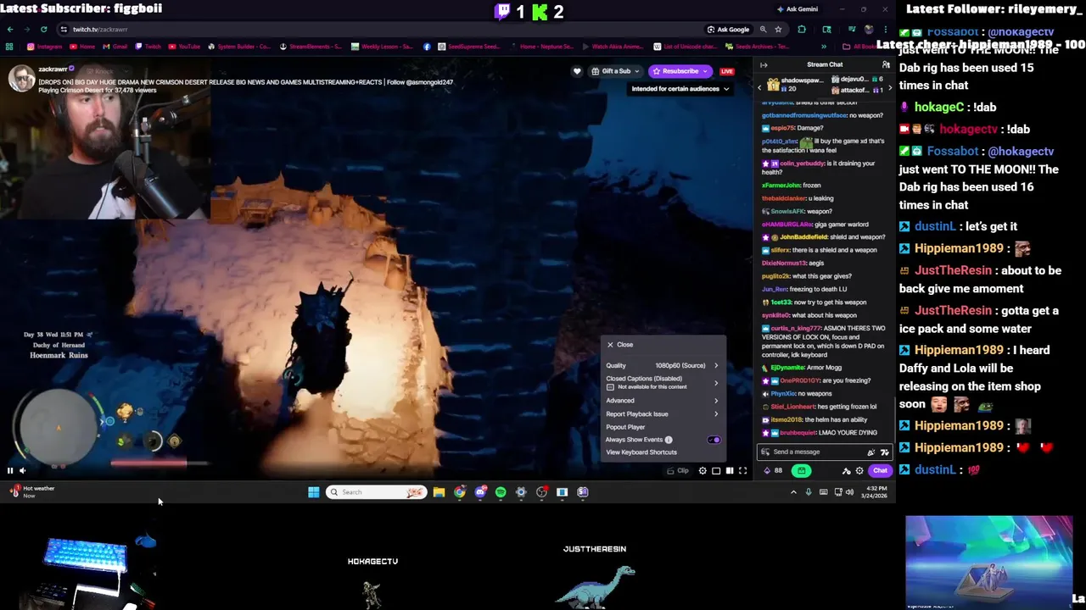Collapse the Stream Chat panel
The height and width of the screenshot is (610, 1086).
coord(764,64)
